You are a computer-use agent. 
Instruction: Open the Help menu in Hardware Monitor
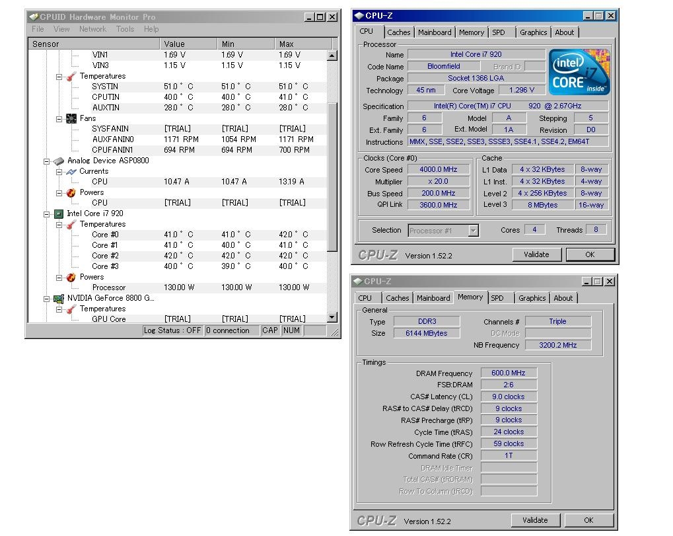(151, 29)
